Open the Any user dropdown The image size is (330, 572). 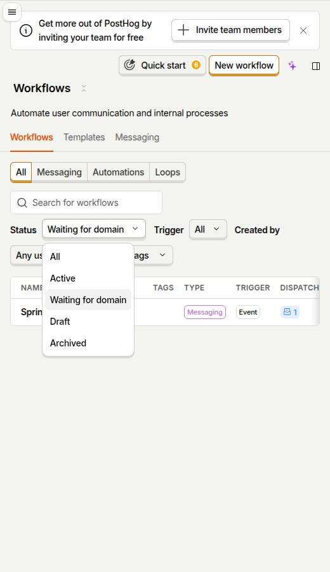point(26,255)
